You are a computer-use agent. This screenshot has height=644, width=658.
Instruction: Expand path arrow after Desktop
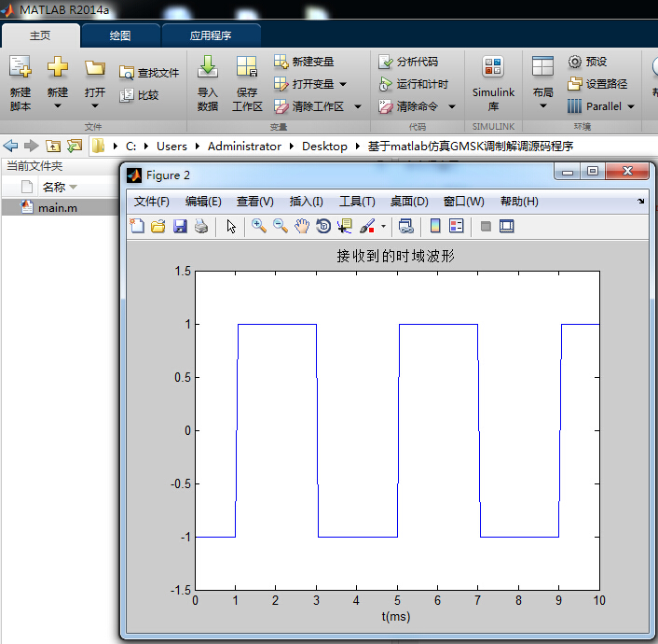tap(358, 146)
